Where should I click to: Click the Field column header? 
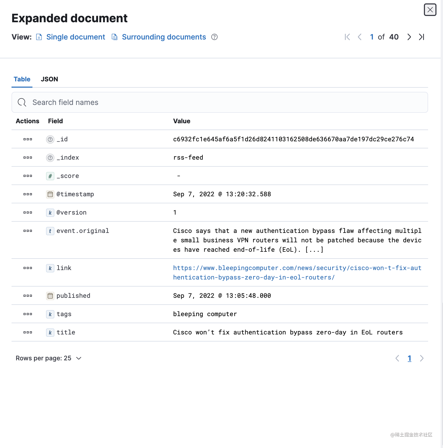pyautogui.click(x=55, y=121)
